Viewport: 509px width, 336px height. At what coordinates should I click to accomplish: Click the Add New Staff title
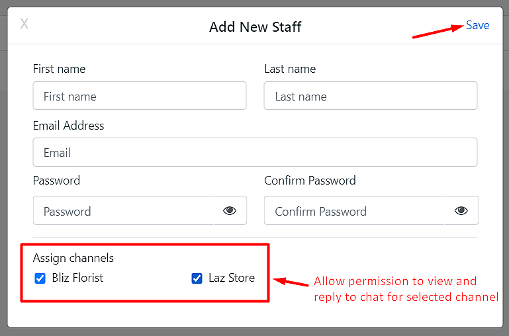pos(255,27)
